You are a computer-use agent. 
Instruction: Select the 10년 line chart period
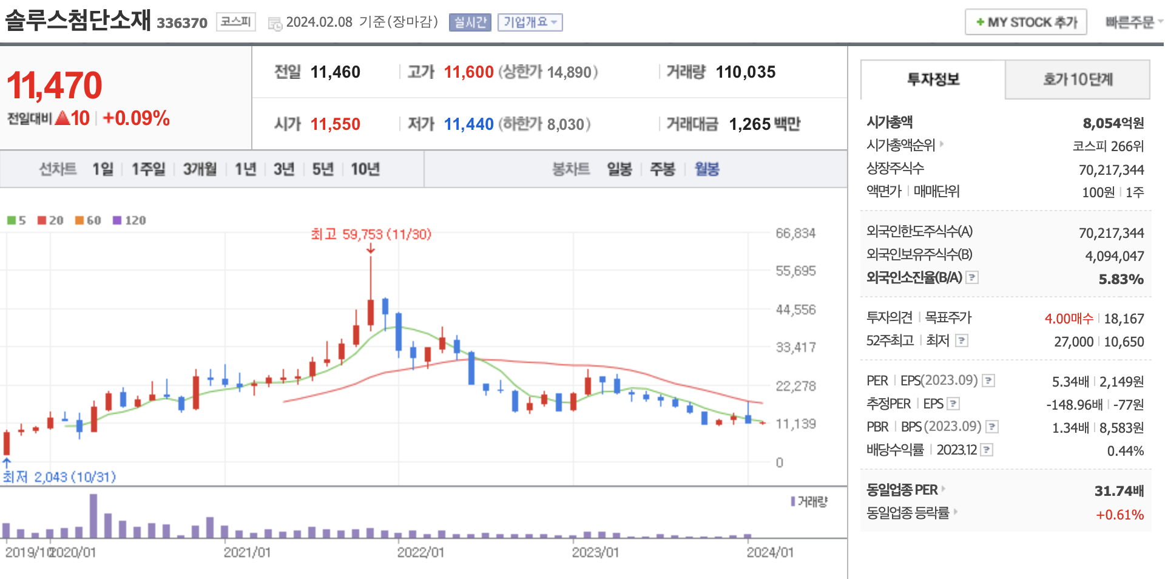click(365, 169)
